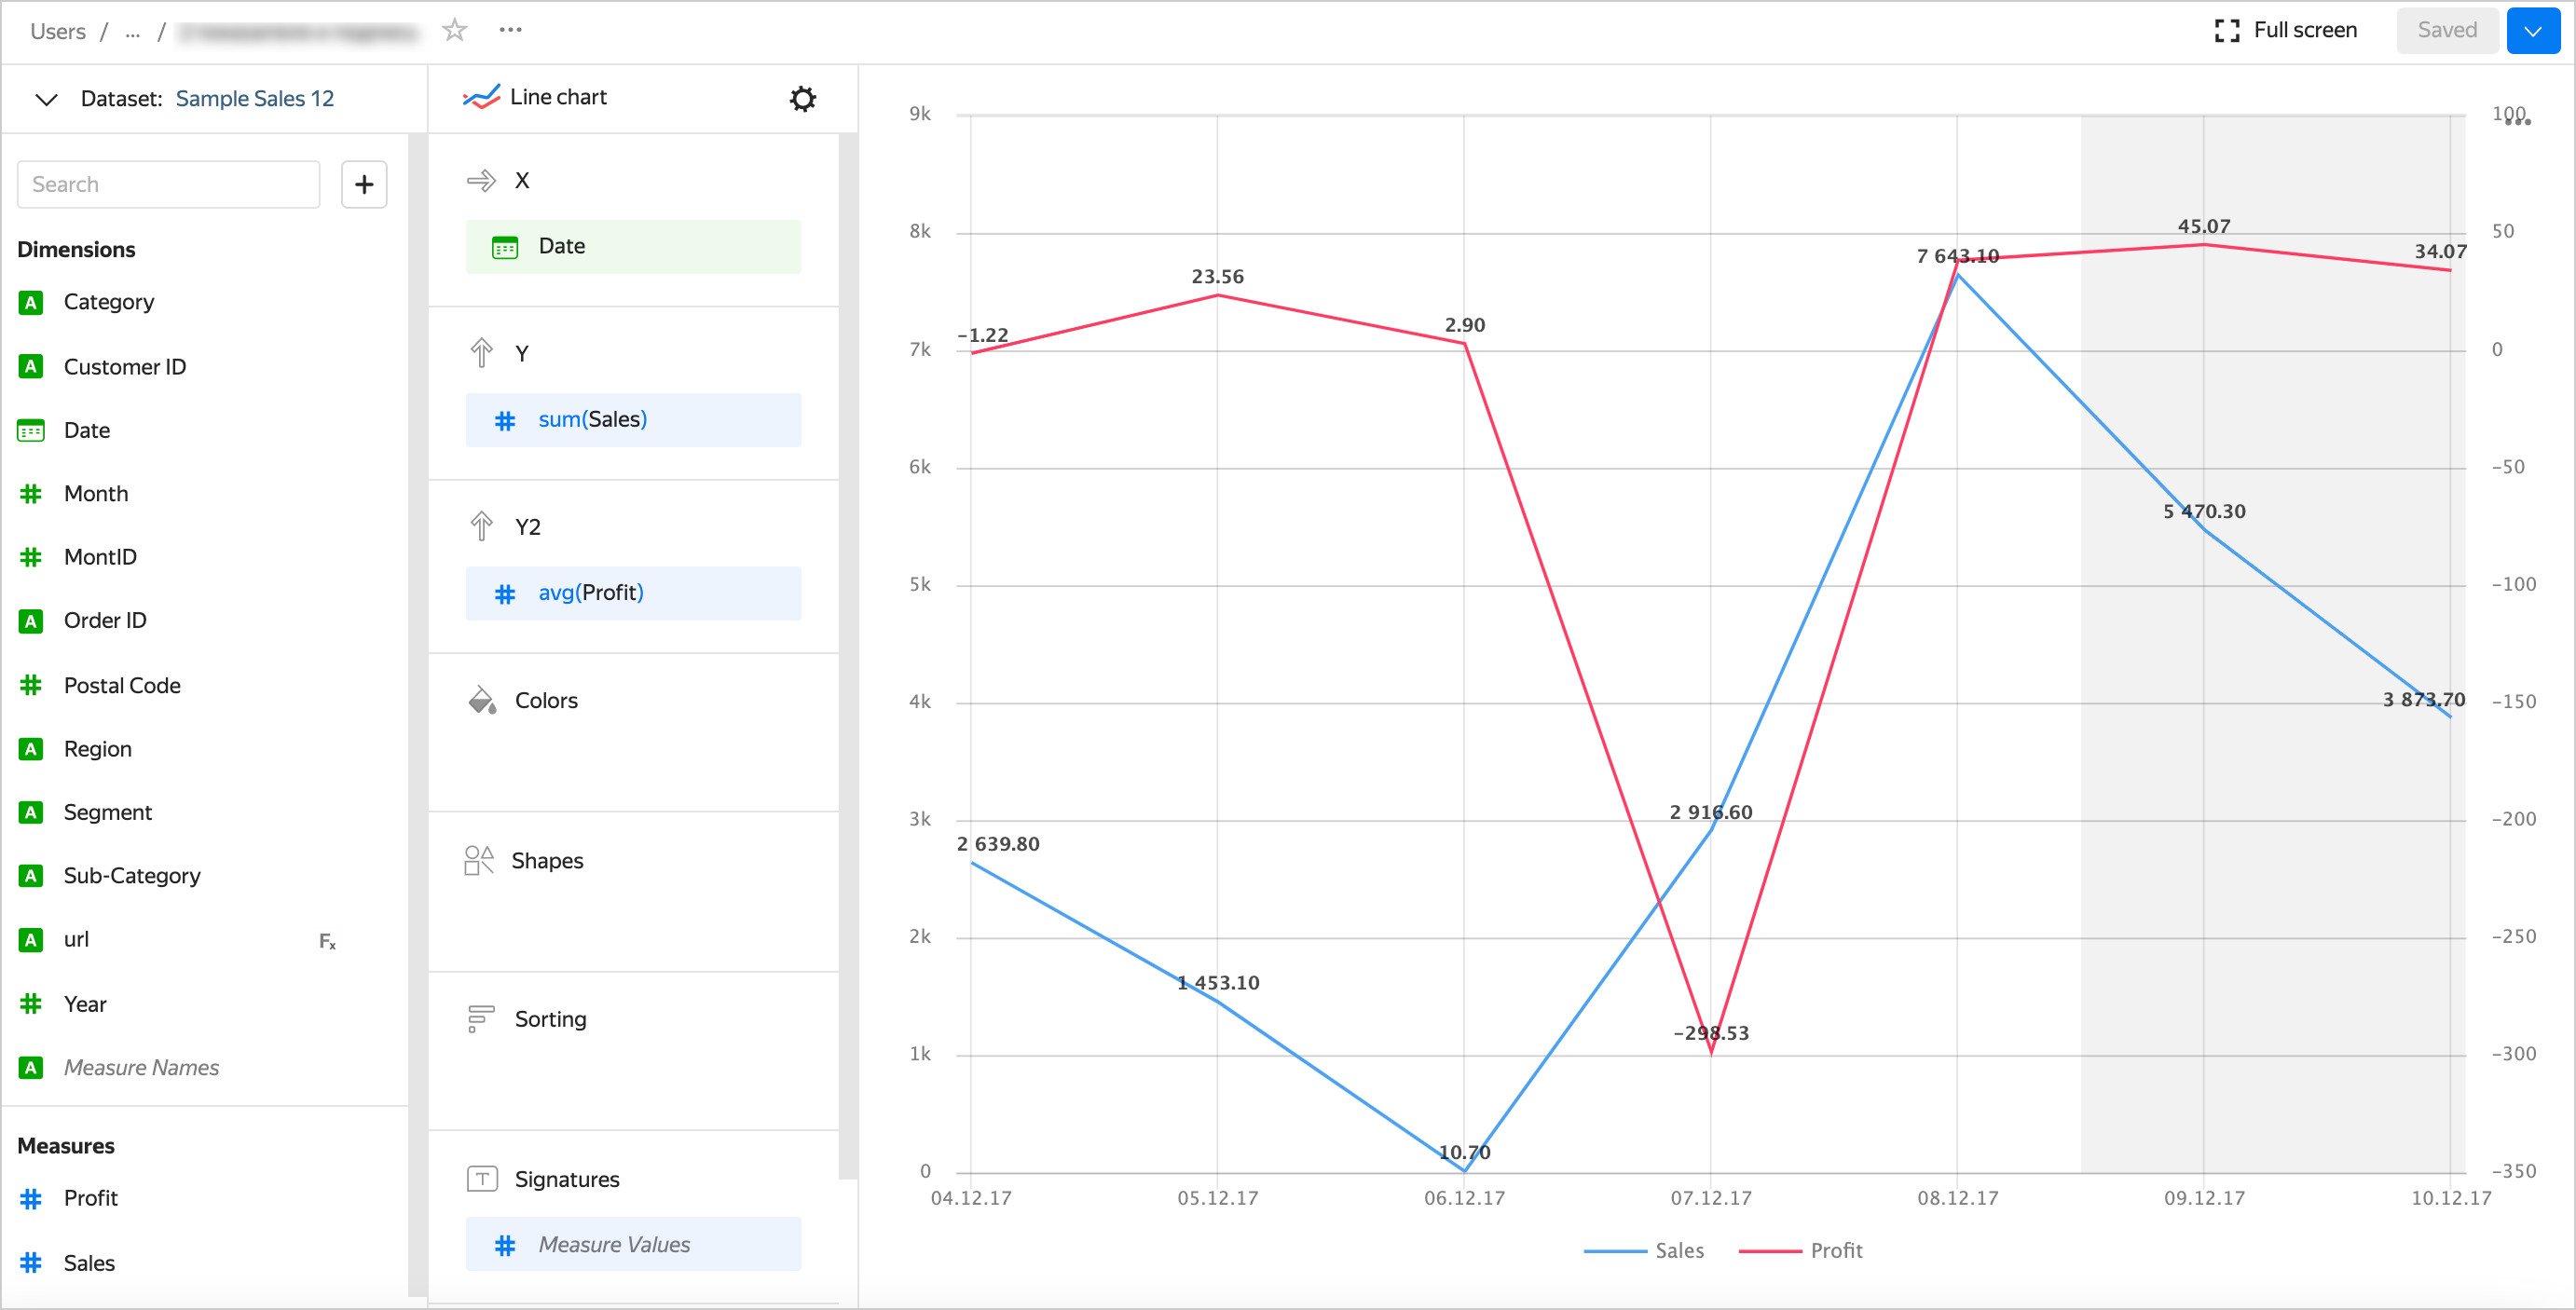2576x1310 pixels.
Task: Open the three-dots more options menu
Action: [510, 30]
